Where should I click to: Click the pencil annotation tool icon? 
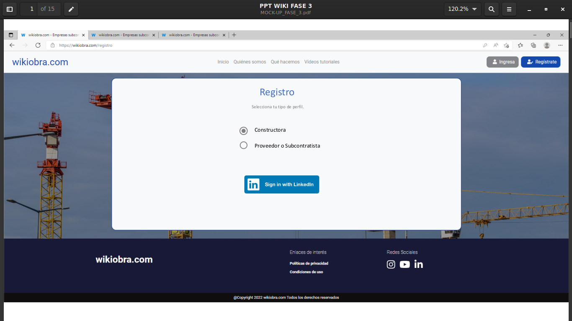(71, 9)
